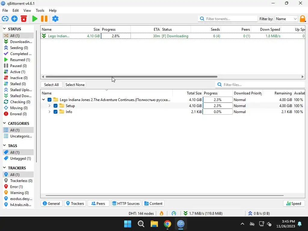Select Checking (0) status filter

(18, 102)
